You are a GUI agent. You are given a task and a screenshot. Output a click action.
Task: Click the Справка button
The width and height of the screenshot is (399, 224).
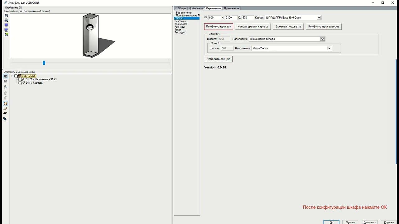coord(389,222)
